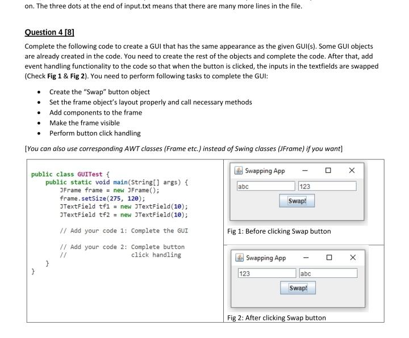Close the Fig 2 Swapping App window
Screen dimensions: 409x338
353,257
